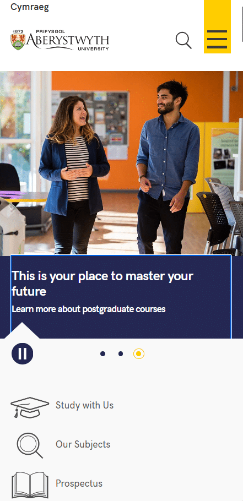Click the magnifying glass icon beside Our Subjects

pyautogui.click(x=30, y=445)
